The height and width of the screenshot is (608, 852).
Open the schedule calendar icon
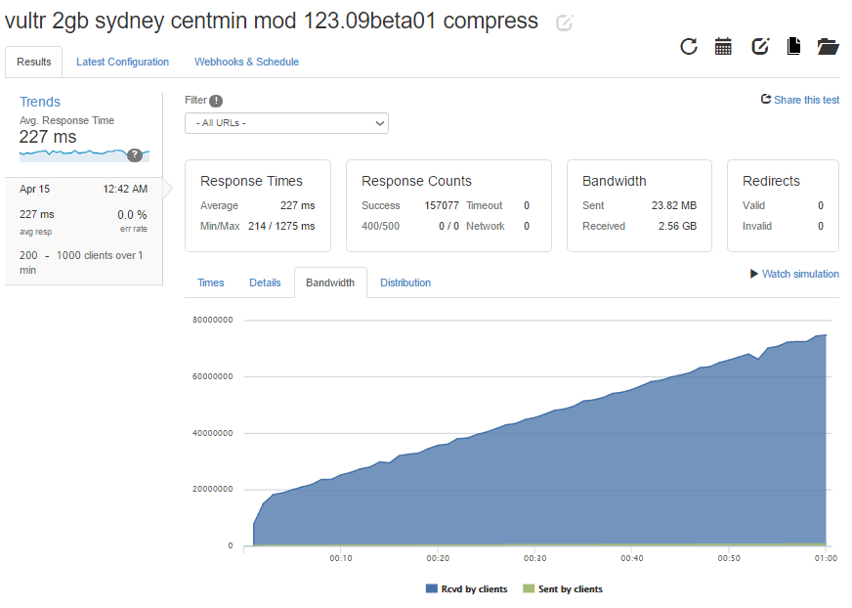723,47
